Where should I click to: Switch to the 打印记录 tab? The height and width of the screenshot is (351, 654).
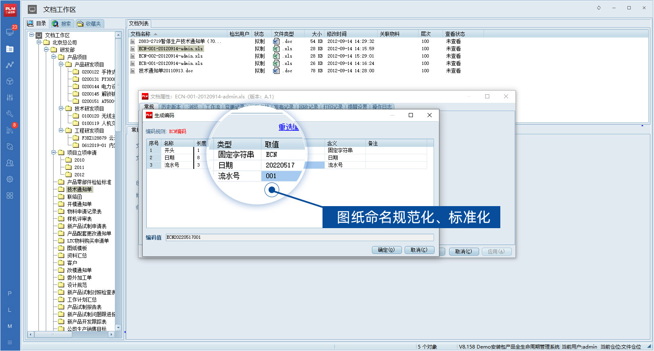pos(333,107)
